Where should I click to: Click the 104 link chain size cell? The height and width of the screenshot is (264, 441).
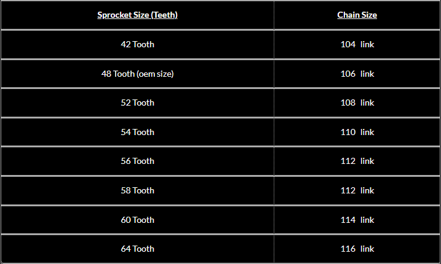[x=357, y=44]
